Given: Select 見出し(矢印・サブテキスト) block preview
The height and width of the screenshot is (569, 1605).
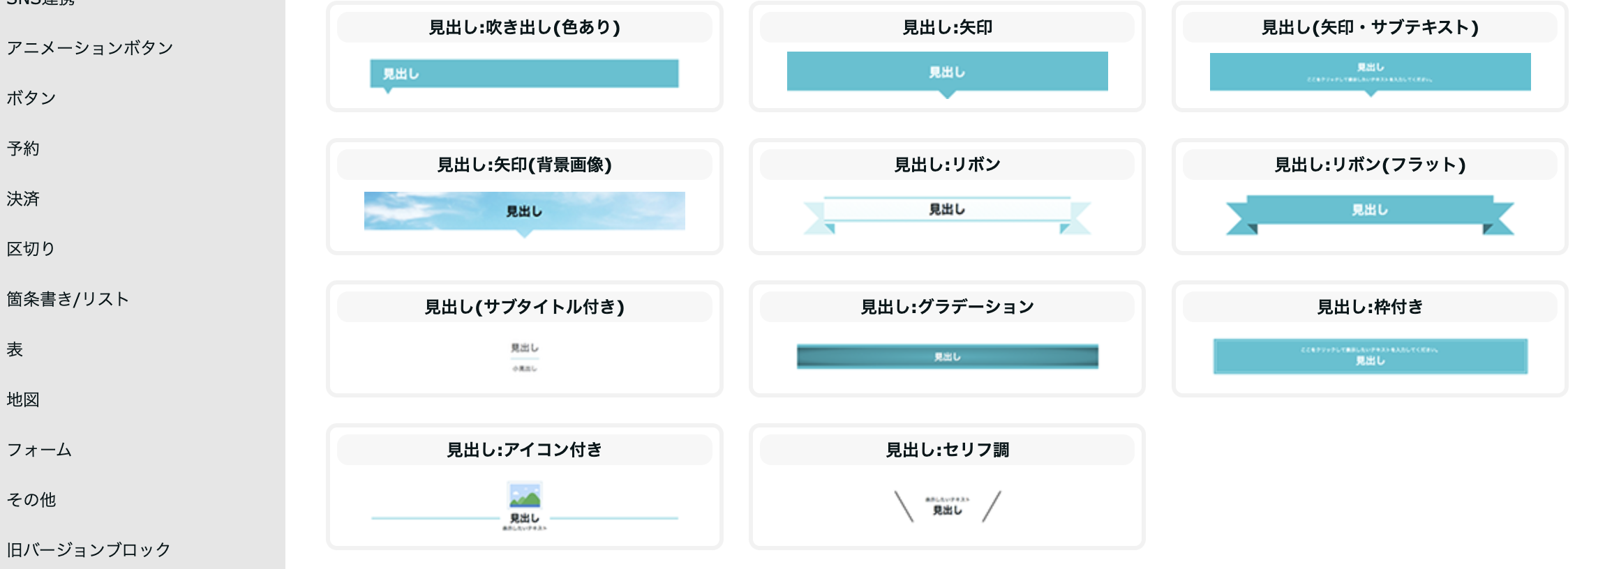Looking at the screenshot, I should pos(1370,72).
